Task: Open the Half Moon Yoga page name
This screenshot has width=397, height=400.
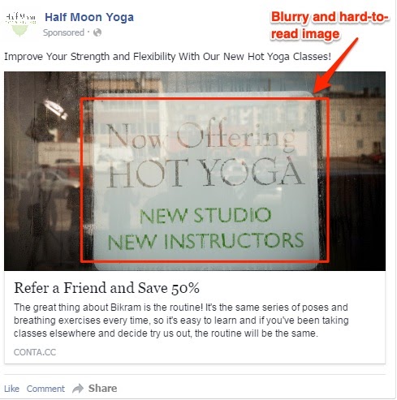Action: coord(89,17)
